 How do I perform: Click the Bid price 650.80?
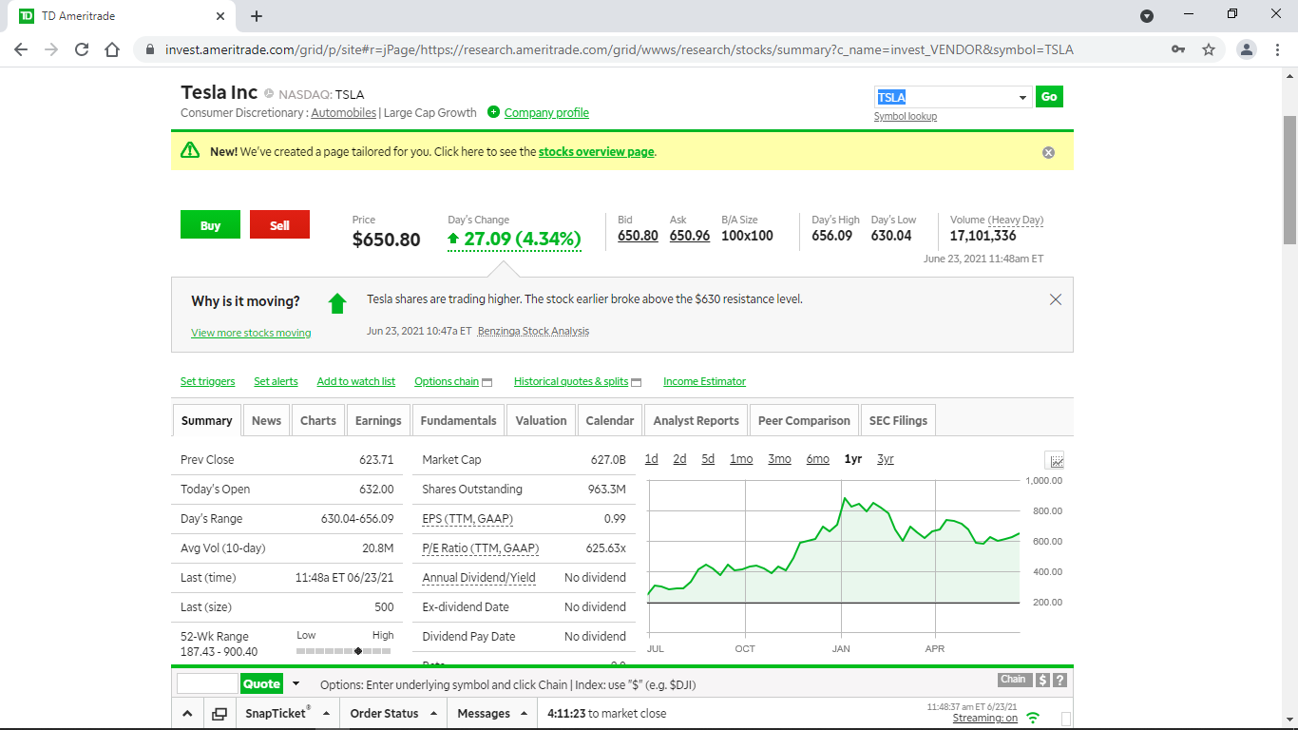tap(638, 236)
